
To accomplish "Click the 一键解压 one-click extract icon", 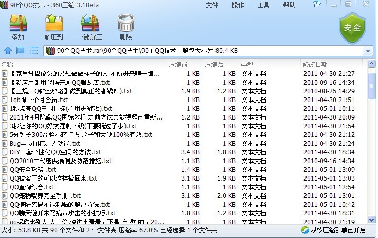I will 89,27.
